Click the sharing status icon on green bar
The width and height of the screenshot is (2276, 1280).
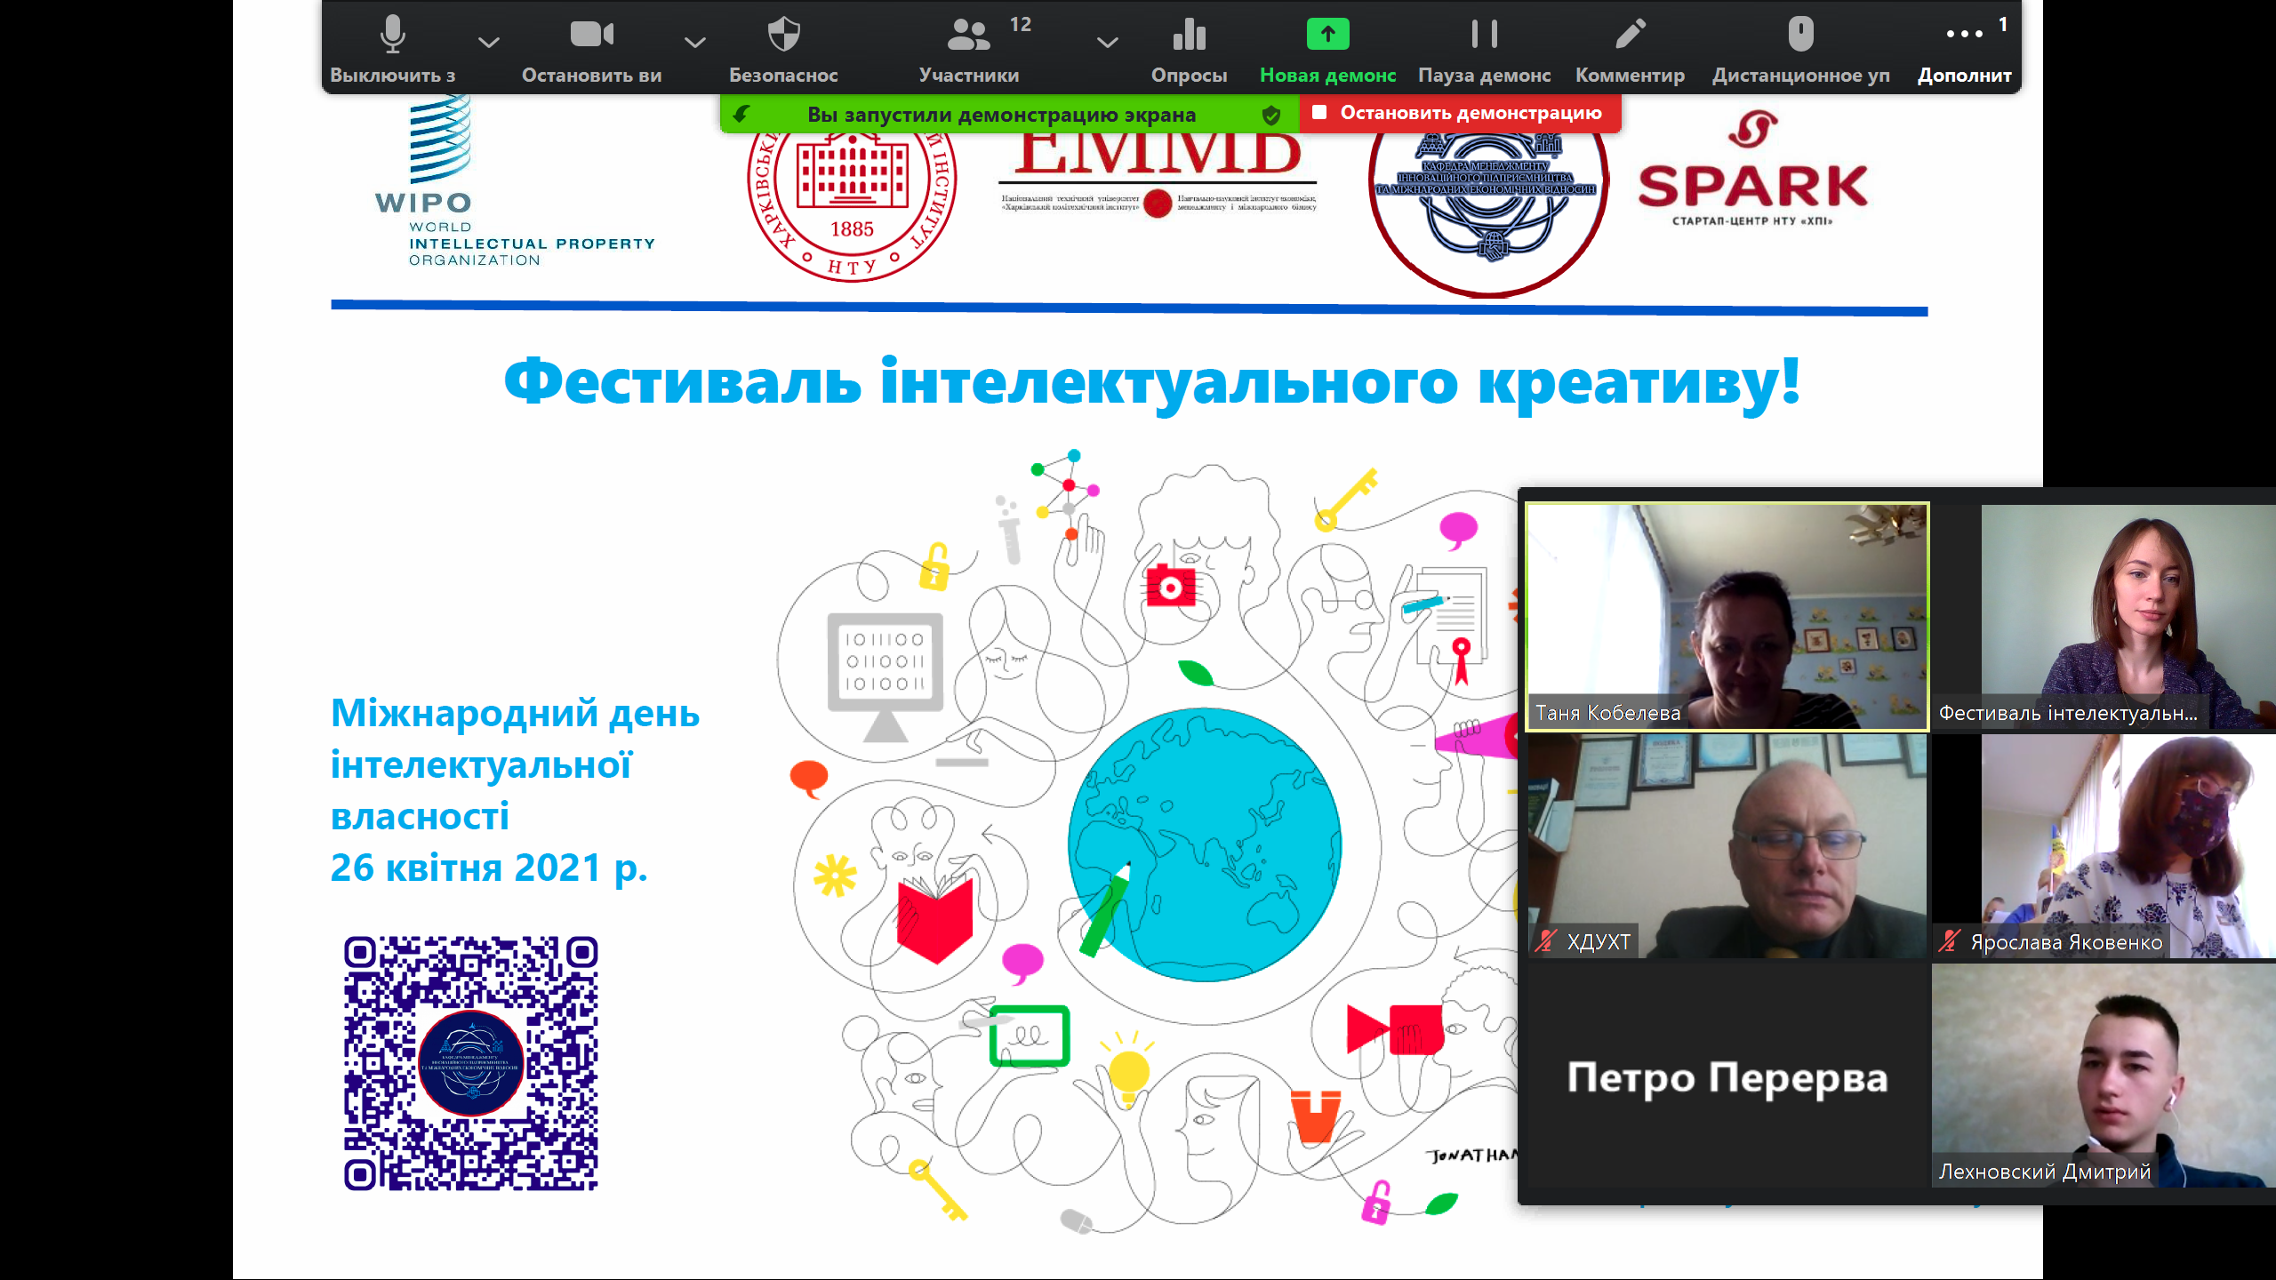coord(741,114)
